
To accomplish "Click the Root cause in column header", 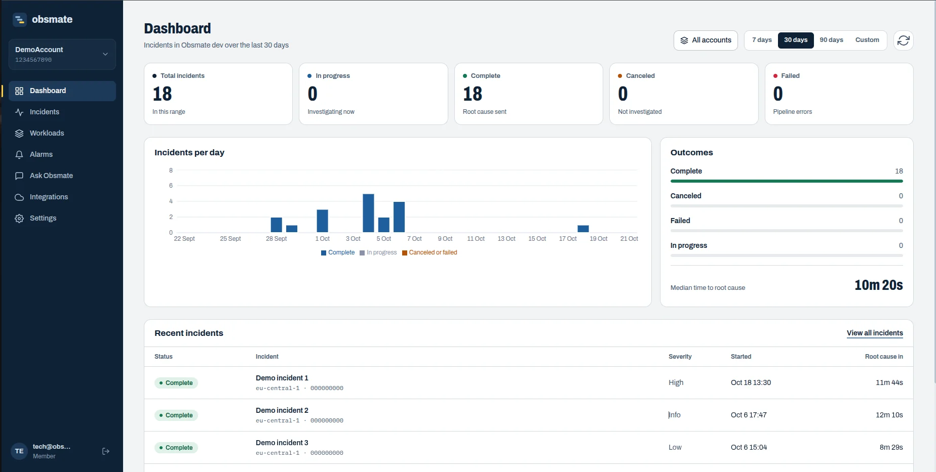I will coord(884,357).
